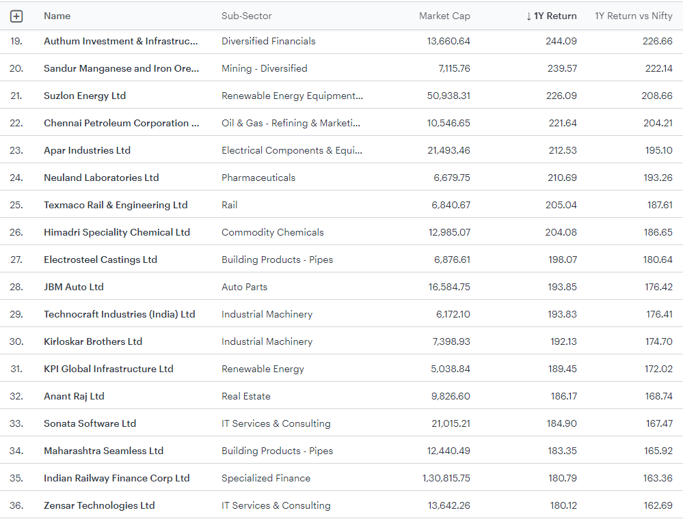683x519 pixels.
Task: Click market cap value 1,30,815.75
Action: pos(446,479)
